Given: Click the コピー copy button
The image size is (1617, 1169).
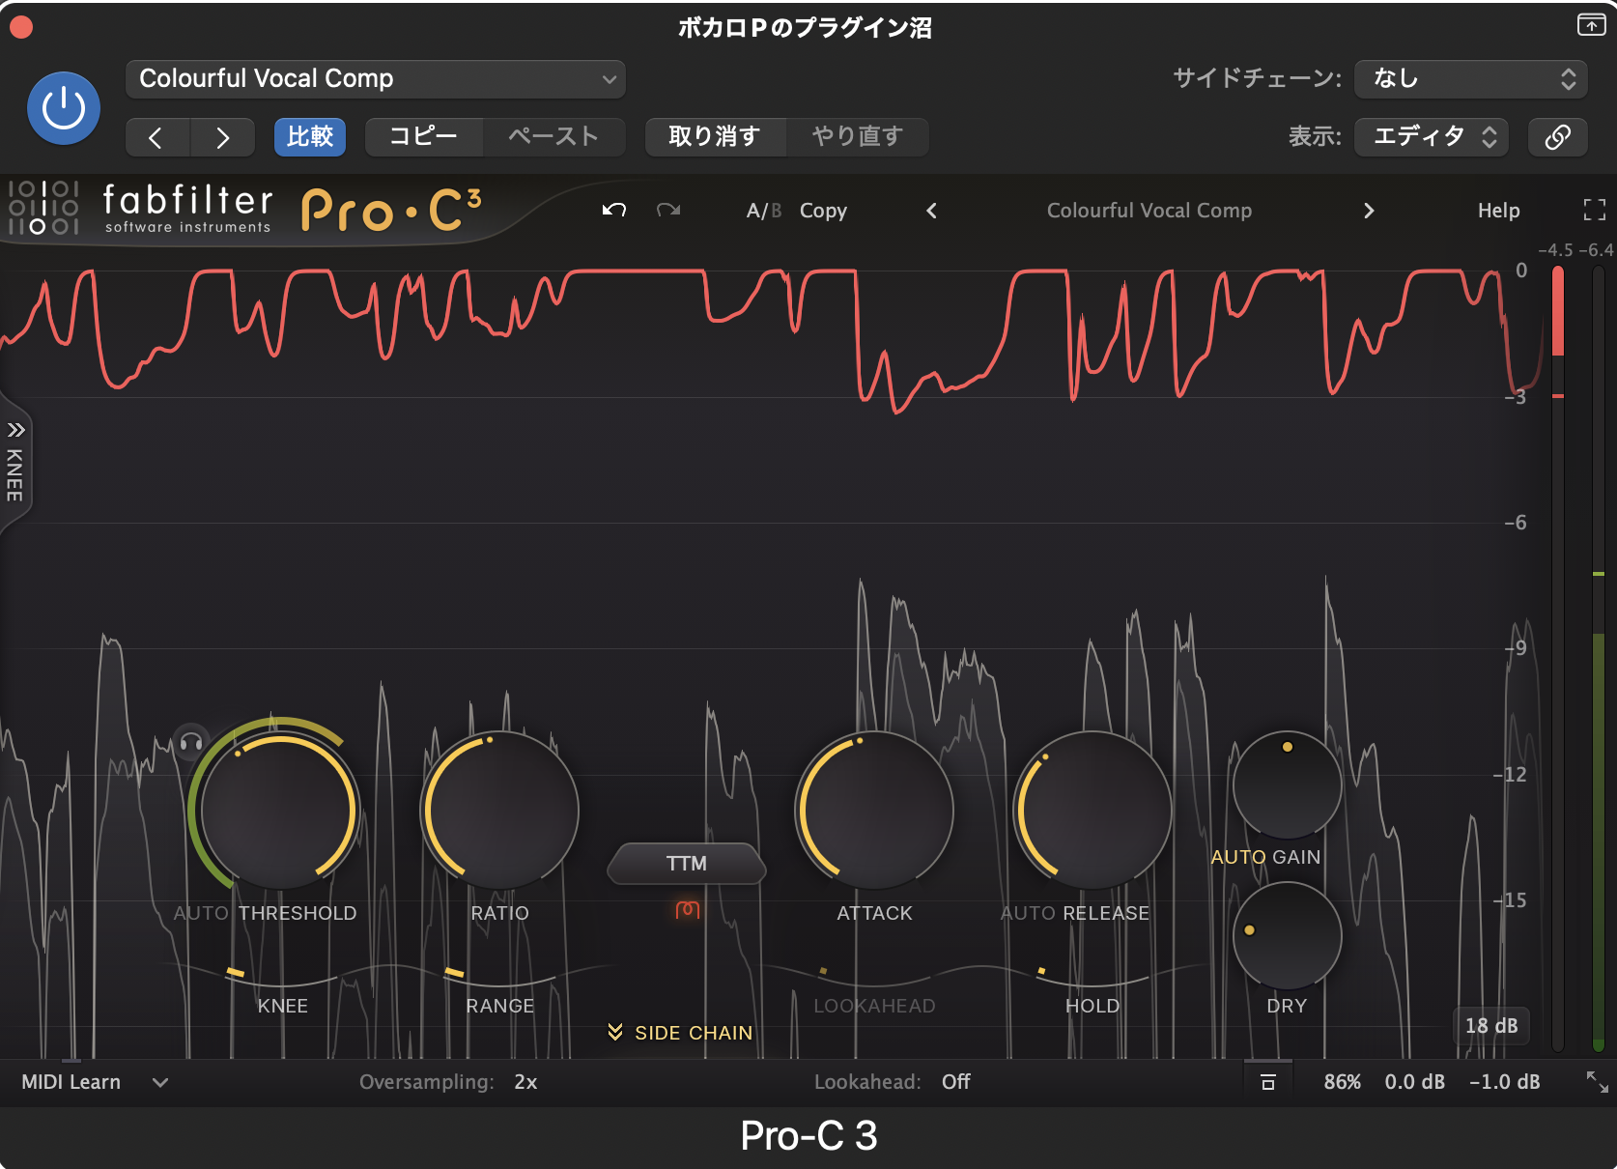Looking at the screenshot, I should 424,137.
